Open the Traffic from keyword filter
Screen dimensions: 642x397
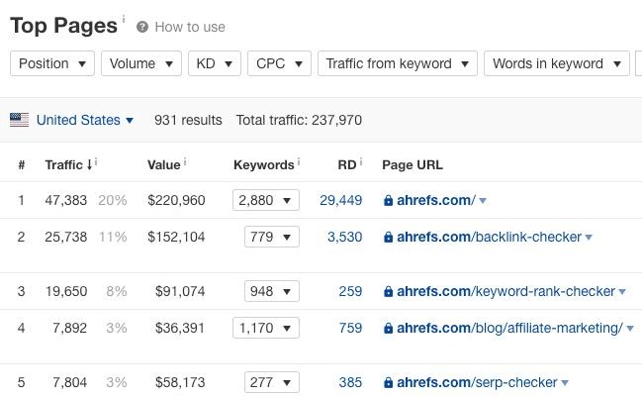(398, 63)
